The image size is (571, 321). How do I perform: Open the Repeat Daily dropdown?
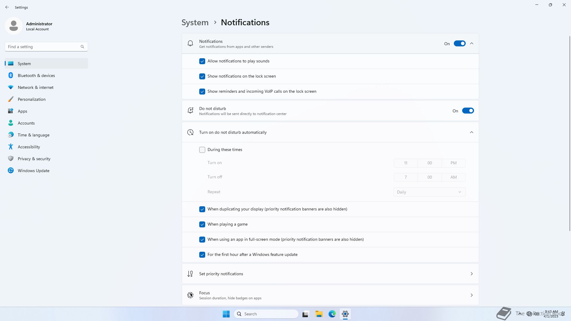[x=429, y=192]
